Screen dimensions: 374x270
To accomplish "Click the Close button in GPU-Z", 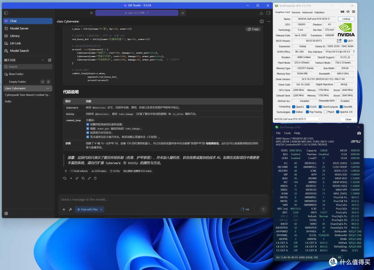I will click(348, 119).
